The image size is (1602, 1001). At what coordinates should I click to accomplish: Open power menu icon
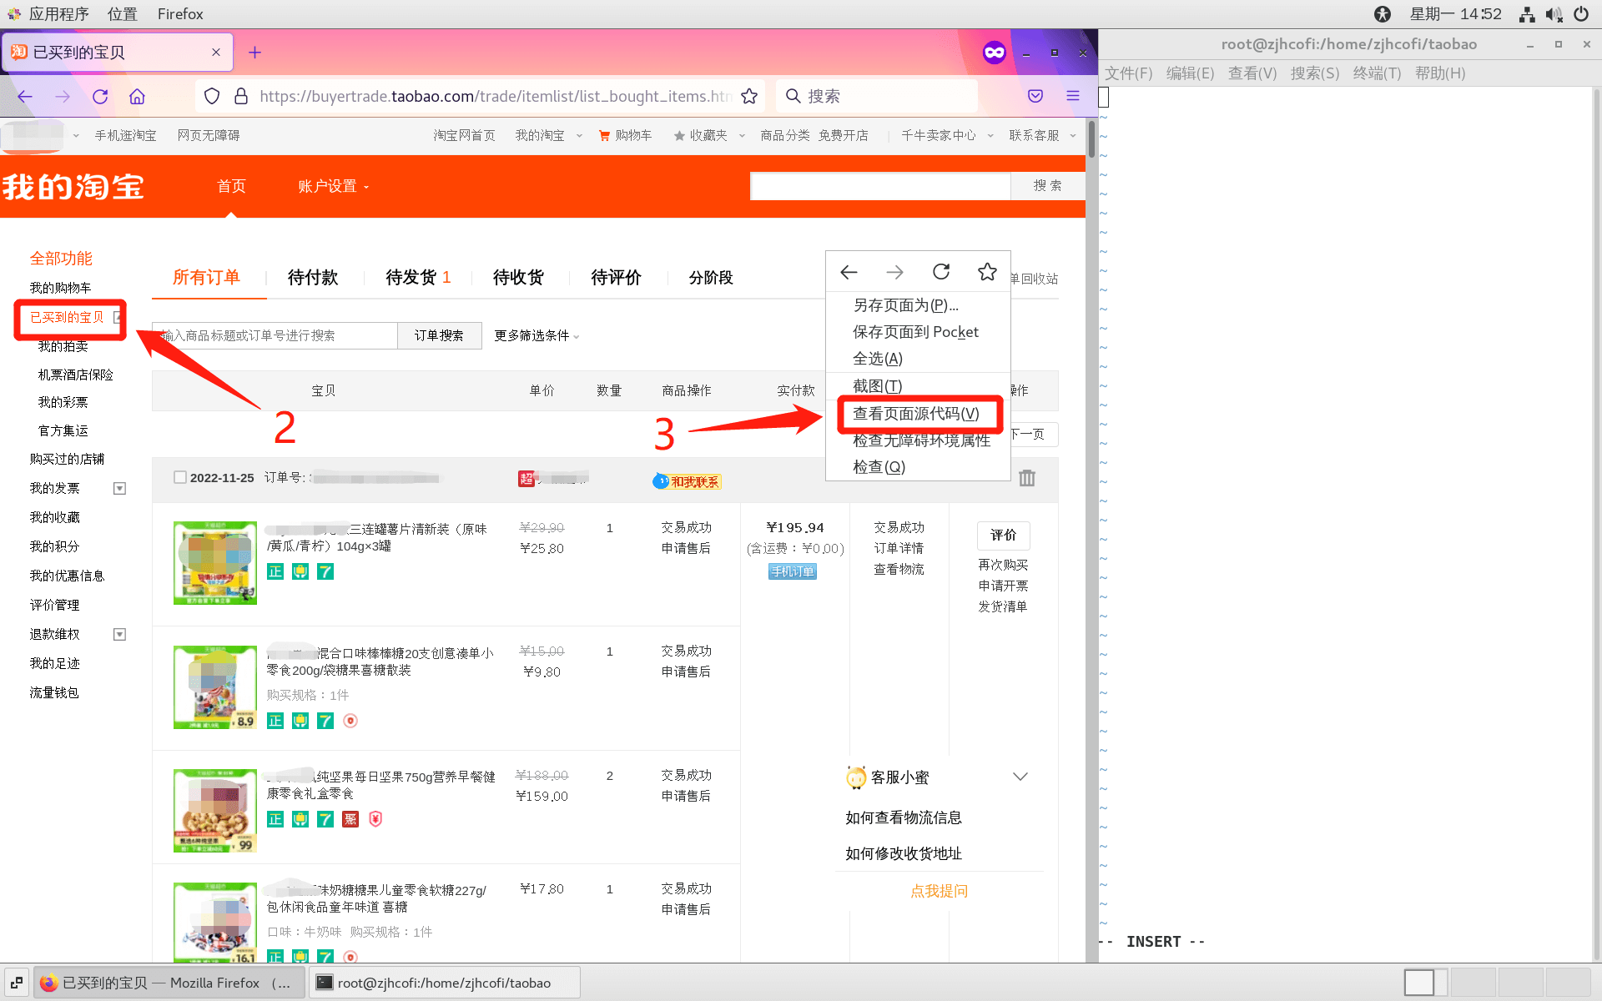1581,14
